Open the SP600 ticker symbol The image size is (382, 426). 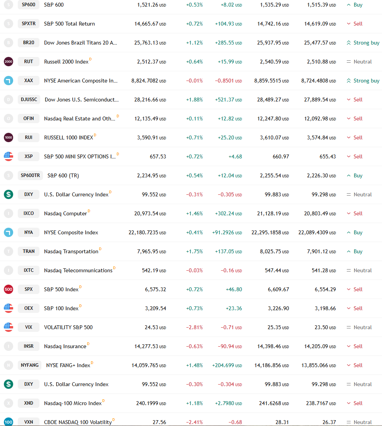[29, 5]
